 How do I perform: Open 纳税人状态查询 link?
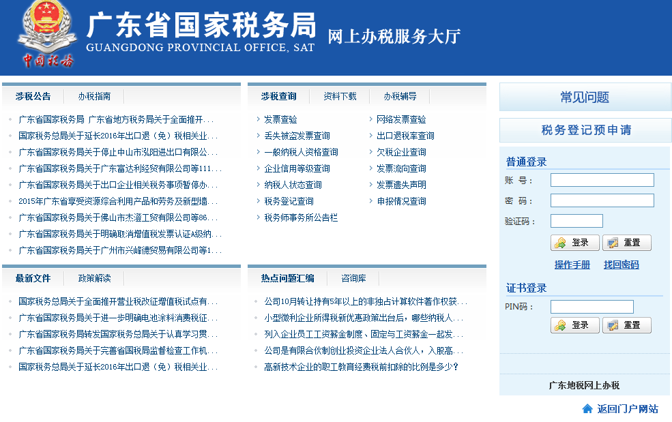pos(293,185)
